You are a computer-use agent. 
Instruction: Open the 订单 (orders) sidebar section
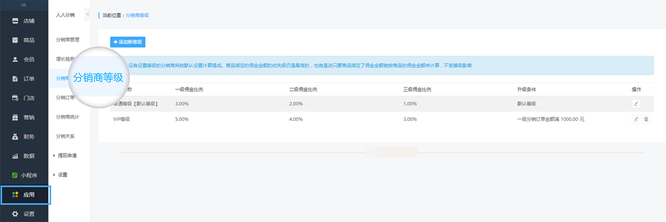tap(24, 79)
